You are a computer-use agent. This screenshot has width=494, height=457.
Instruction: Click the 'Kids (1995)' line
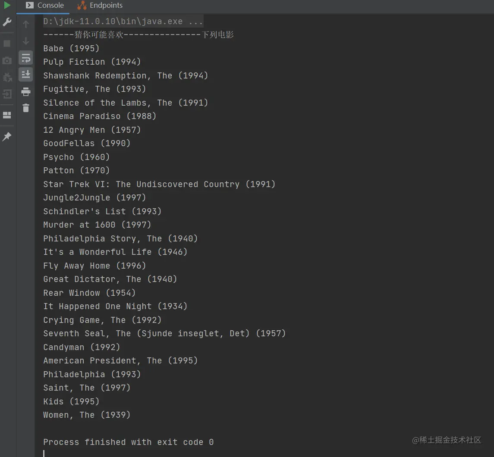[71, 402]
